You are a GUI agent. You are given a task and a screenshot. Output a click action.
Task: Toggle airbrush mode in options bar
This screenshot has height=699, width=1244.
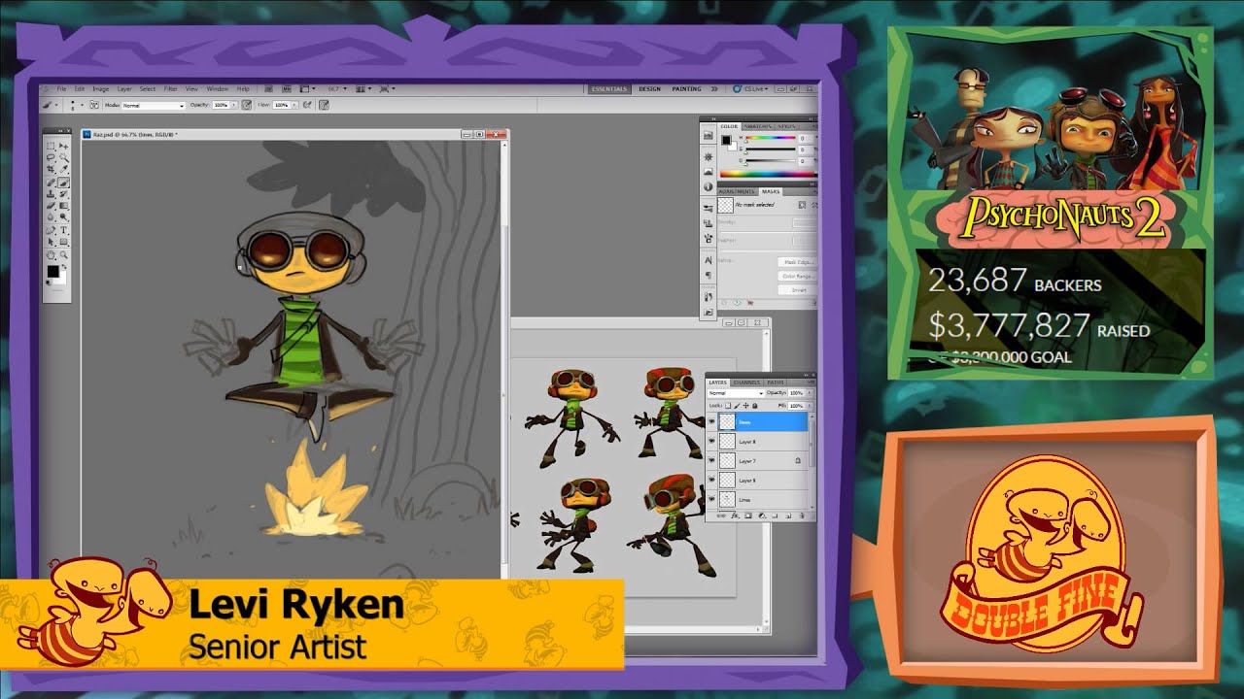point(306,105)
